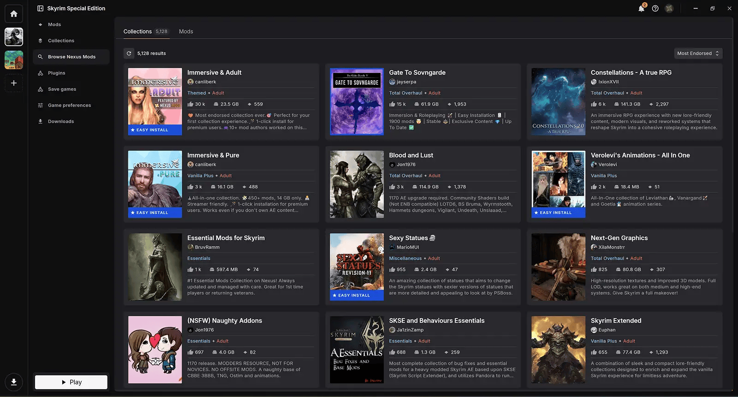Refresh collection results

pyautogui.click(x=129, y=53)
